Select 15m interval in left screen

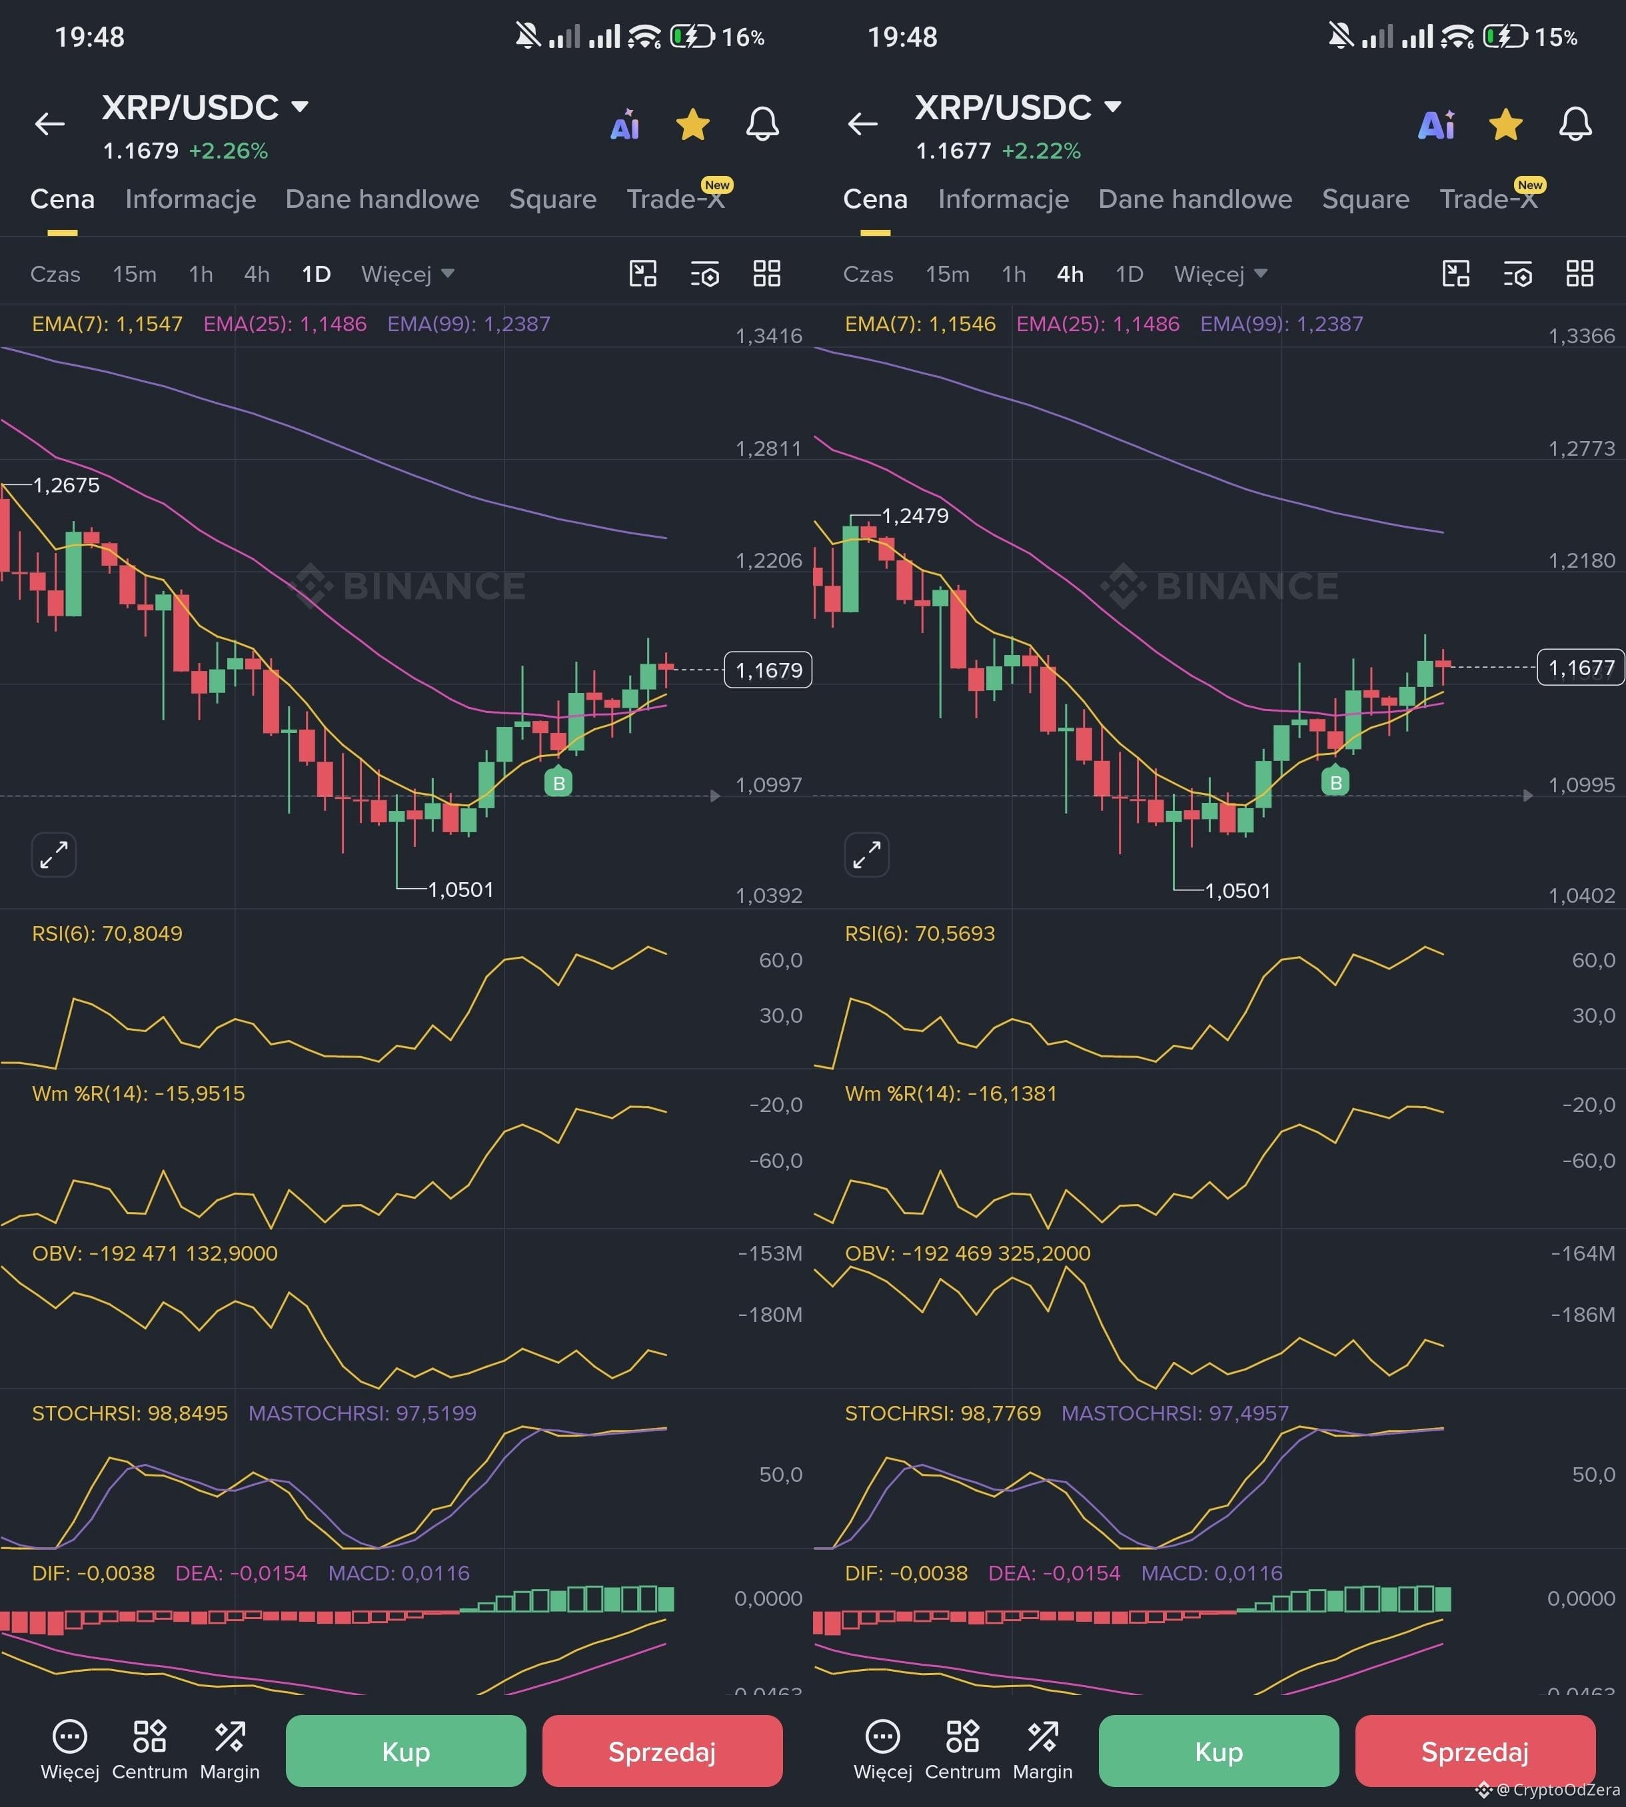(x=135, y=275)
